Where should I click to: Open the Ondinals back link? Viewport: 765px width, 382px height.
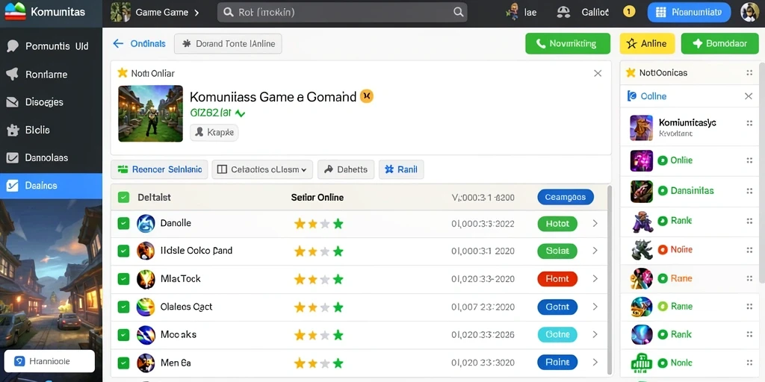148,43
